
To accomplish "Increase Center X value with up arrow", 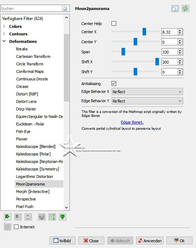I will click(x=180, y=30).
